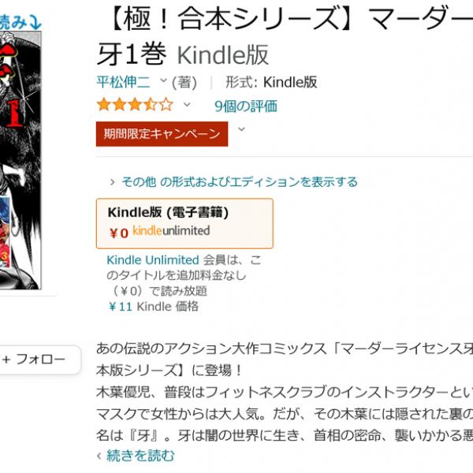Select the Kindle版 (電子書籍) format box
The height and width of the screenshot is (473, 473).
pyautogui.click(x=184, y=224)
